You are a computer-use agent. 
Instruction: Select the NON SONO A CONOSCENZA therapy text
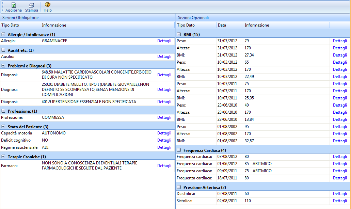pos(90,165)
